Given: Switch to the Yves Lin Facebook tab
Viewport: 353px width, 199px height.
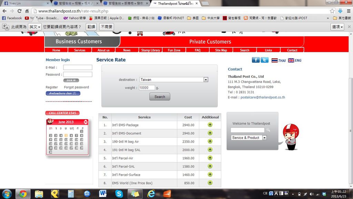Looking at the screenshot, I should [x=26, y=3].
